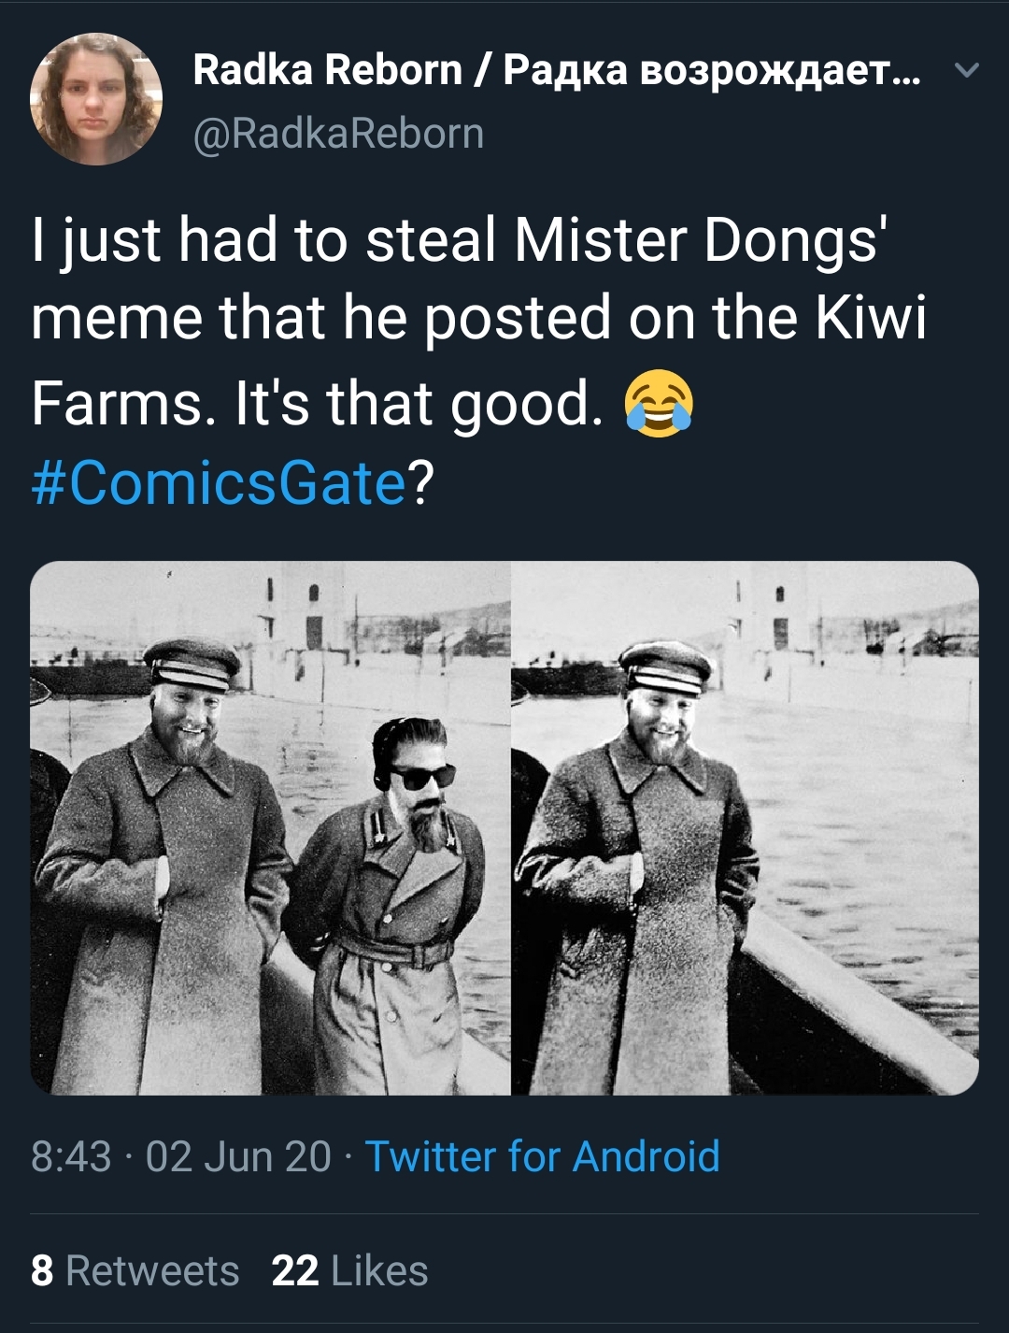Open the right photo with one man
Screen dimensions: 1009x1333
746,827
